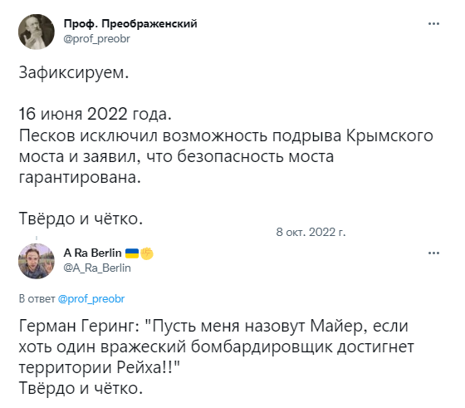Click the 8 окт. 2022 г. timestamp
Image resolution: width=465 pixels, height=408 pixels.
[x=311, y=232]
